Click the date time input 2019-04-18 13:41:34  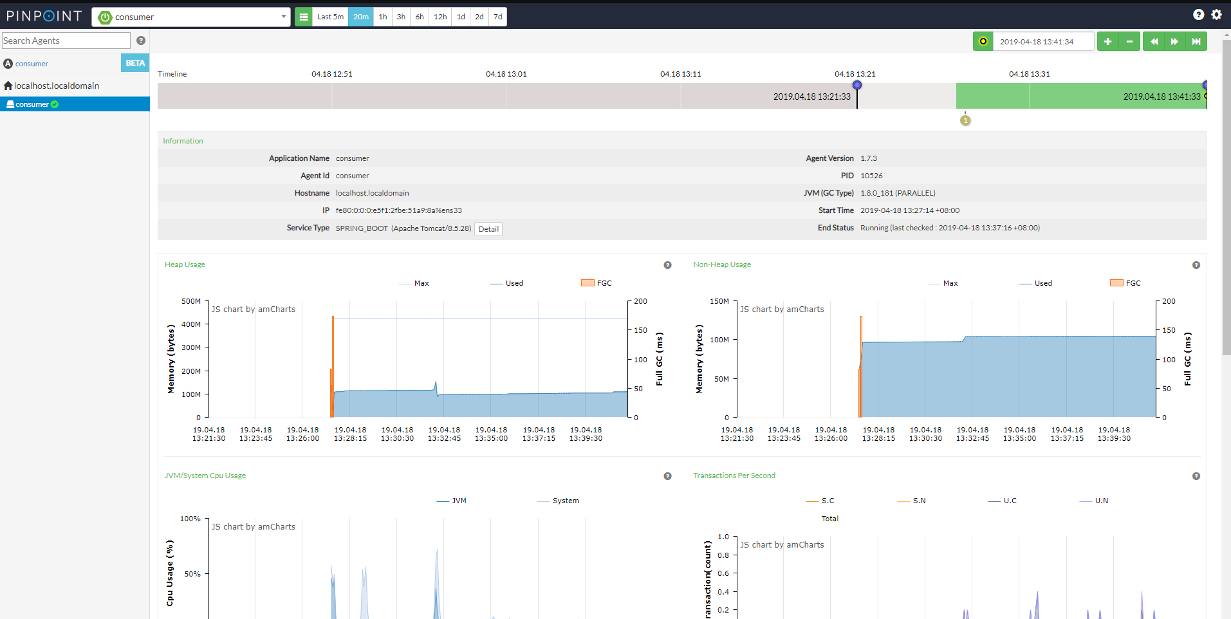(1043, 41)
